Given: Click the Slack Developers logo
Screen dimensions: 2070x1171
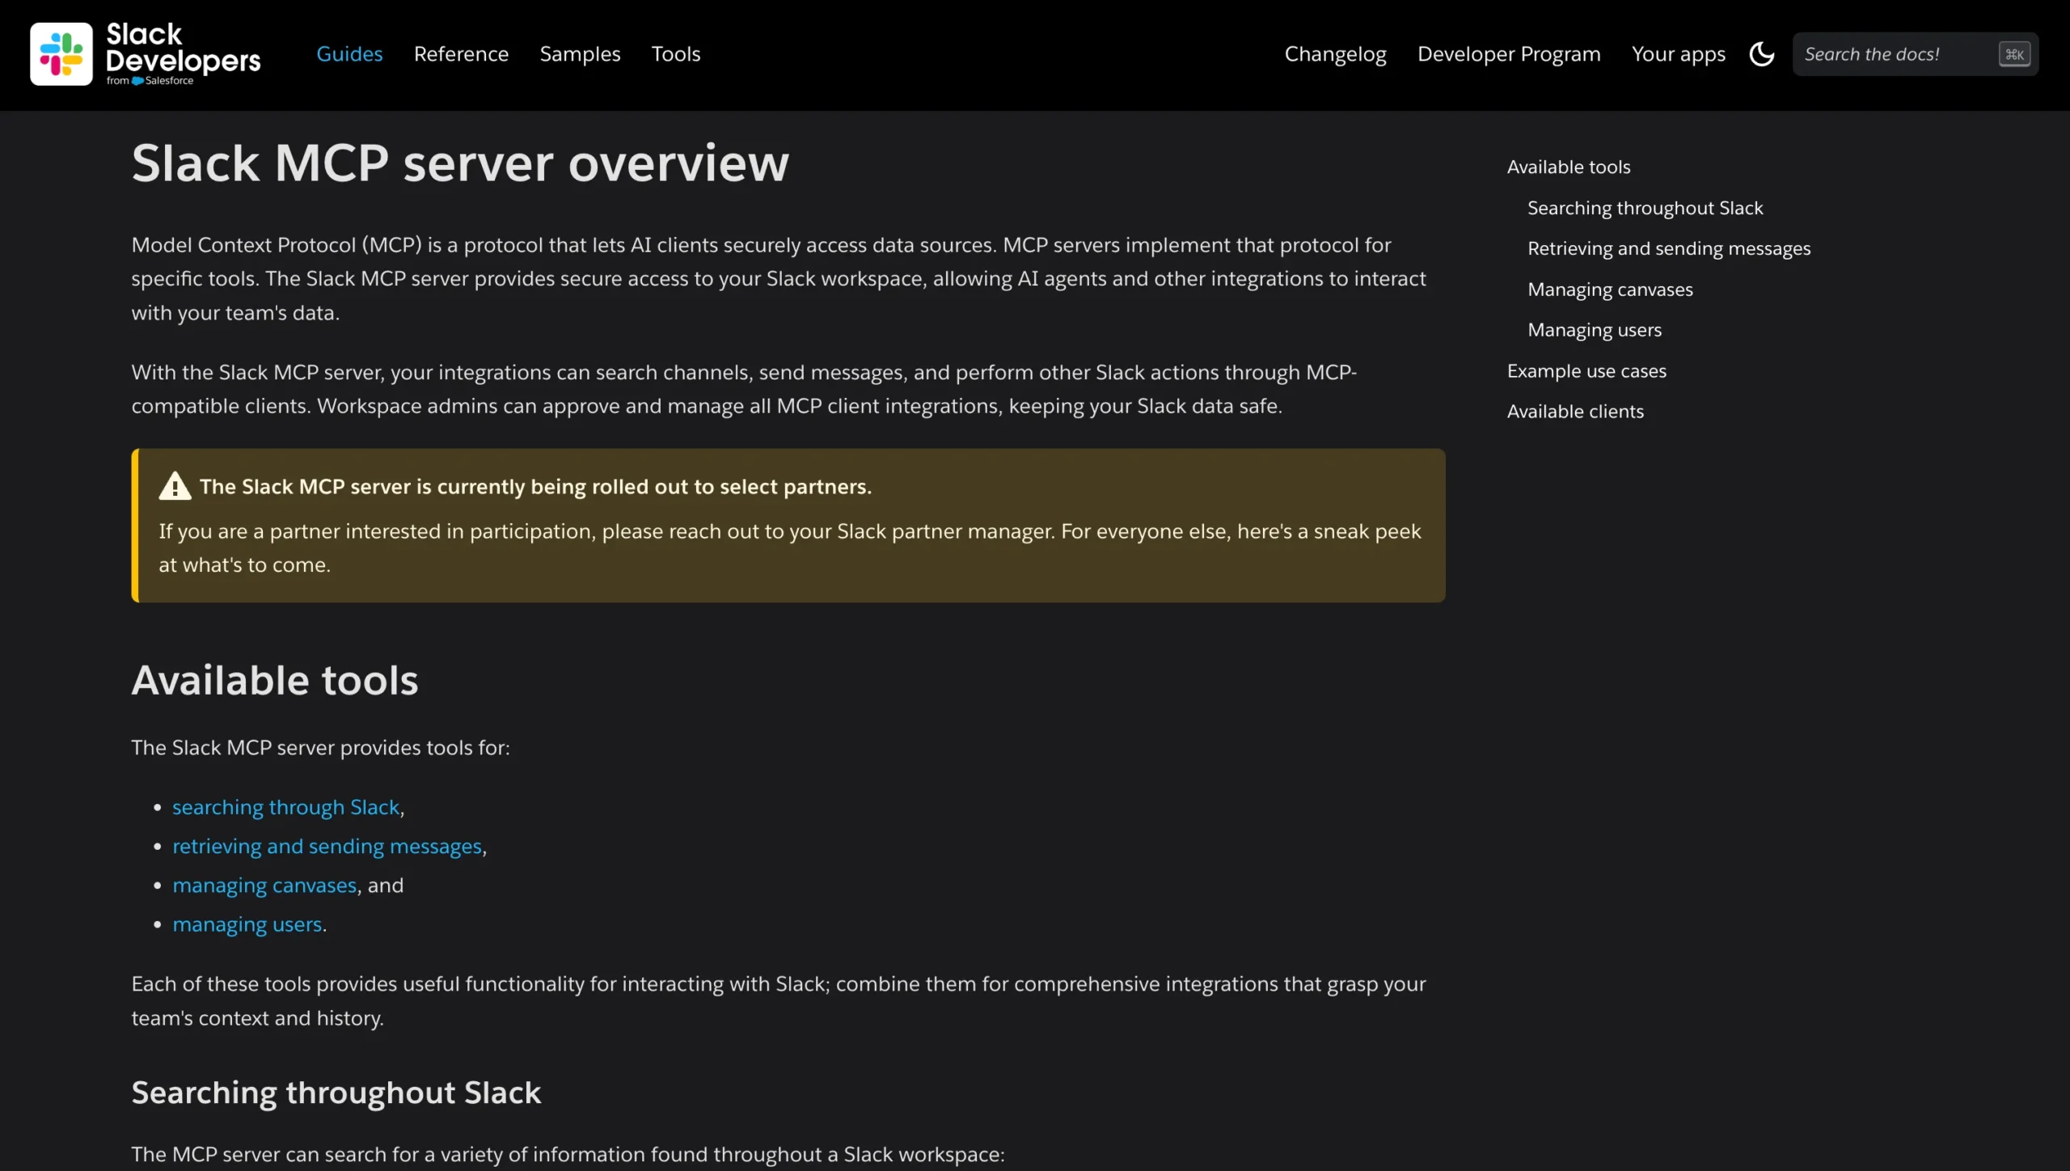Looking at the screenshot, I should (x=146, y=54).
